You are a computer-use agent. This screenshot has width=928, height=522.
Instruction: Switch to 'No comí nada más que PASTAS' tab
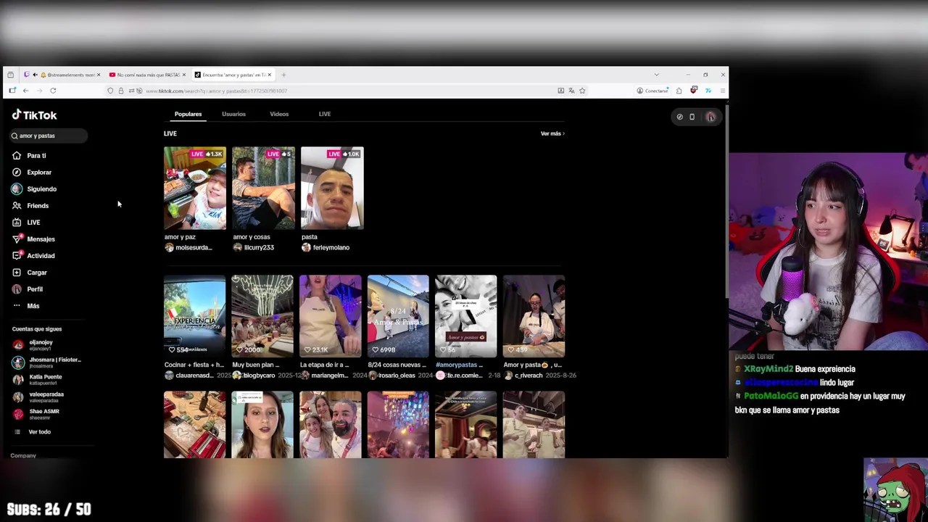pyautogui.click(x=147, y=75)
